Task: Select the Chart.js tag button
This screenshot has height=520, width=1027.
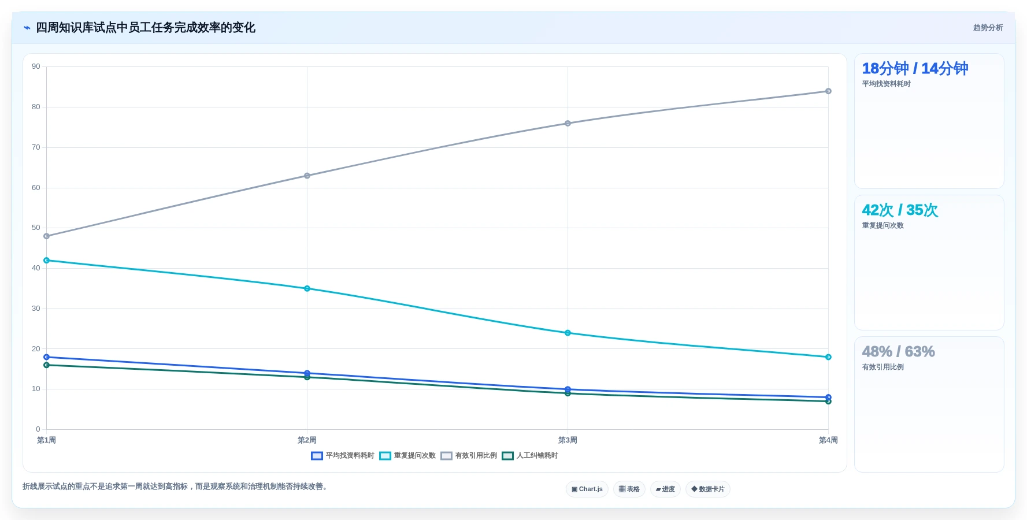Action: 587,489
